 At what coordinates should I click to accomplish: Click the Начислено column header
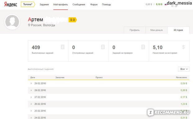tap(181, 77)
